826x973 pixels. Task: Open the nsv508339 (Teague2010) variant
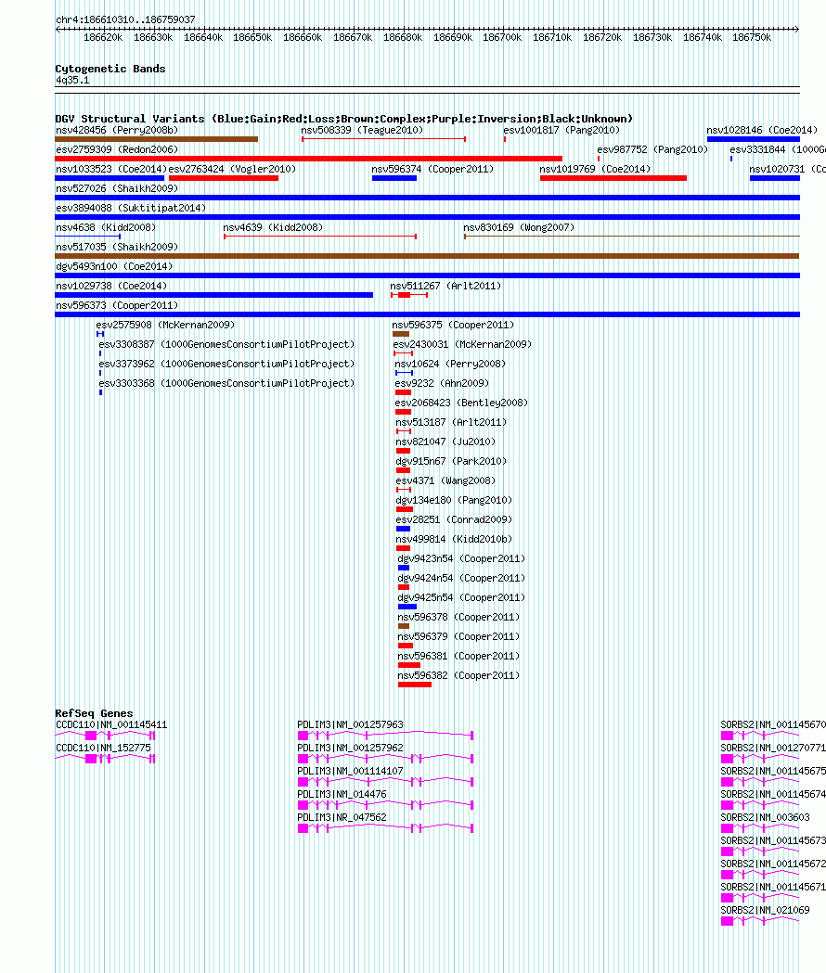click(x=362, y=130)
